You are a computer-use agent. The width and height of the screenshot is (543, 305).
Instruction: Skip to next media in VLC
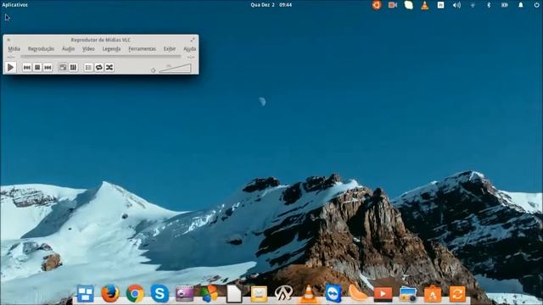coord(48,68)
